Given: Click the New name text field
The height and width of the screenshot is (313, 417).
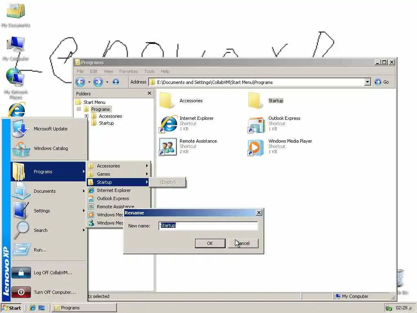Looking at the screenshot, I should [x=208, y=226].
